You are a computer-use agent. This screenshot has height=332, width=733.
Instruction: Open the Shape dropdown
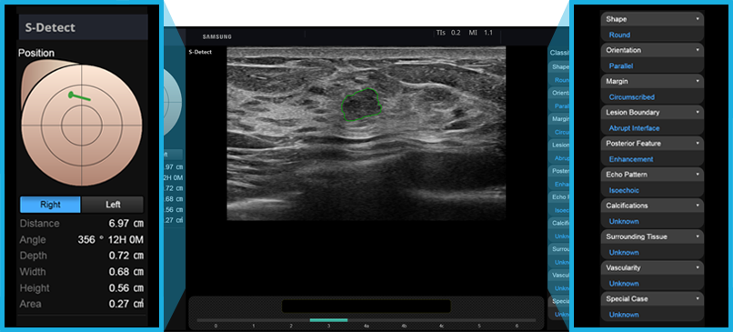(x=652, y=19)
